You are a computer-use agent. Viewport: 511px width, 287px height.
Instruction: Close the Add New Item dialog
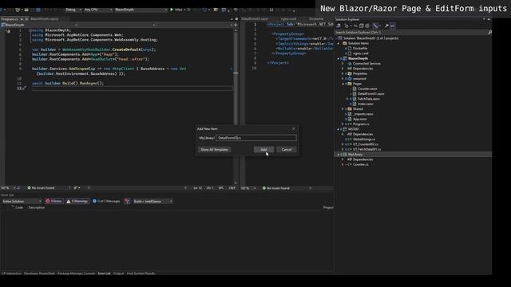point(293,129)
